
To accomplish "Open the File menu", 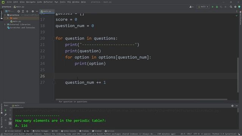I will click(x=9, y=2).
